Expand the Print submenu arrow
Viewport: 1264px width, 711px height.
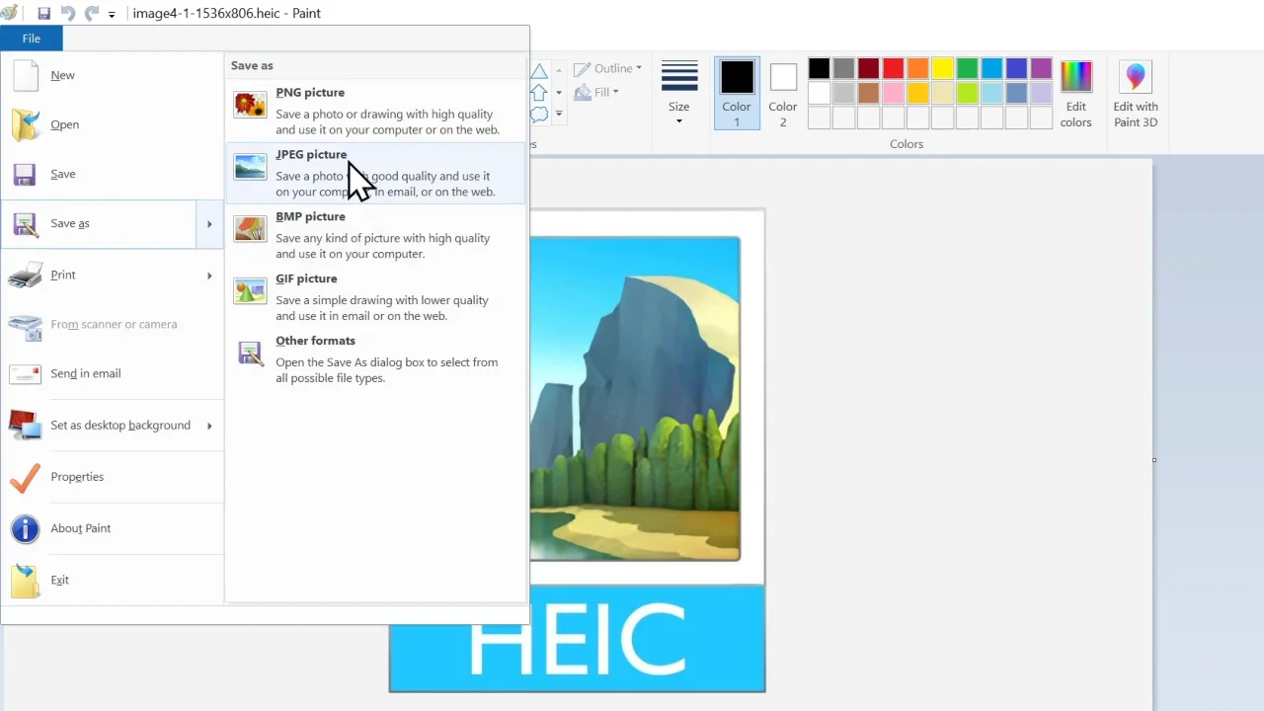(209, 275)
